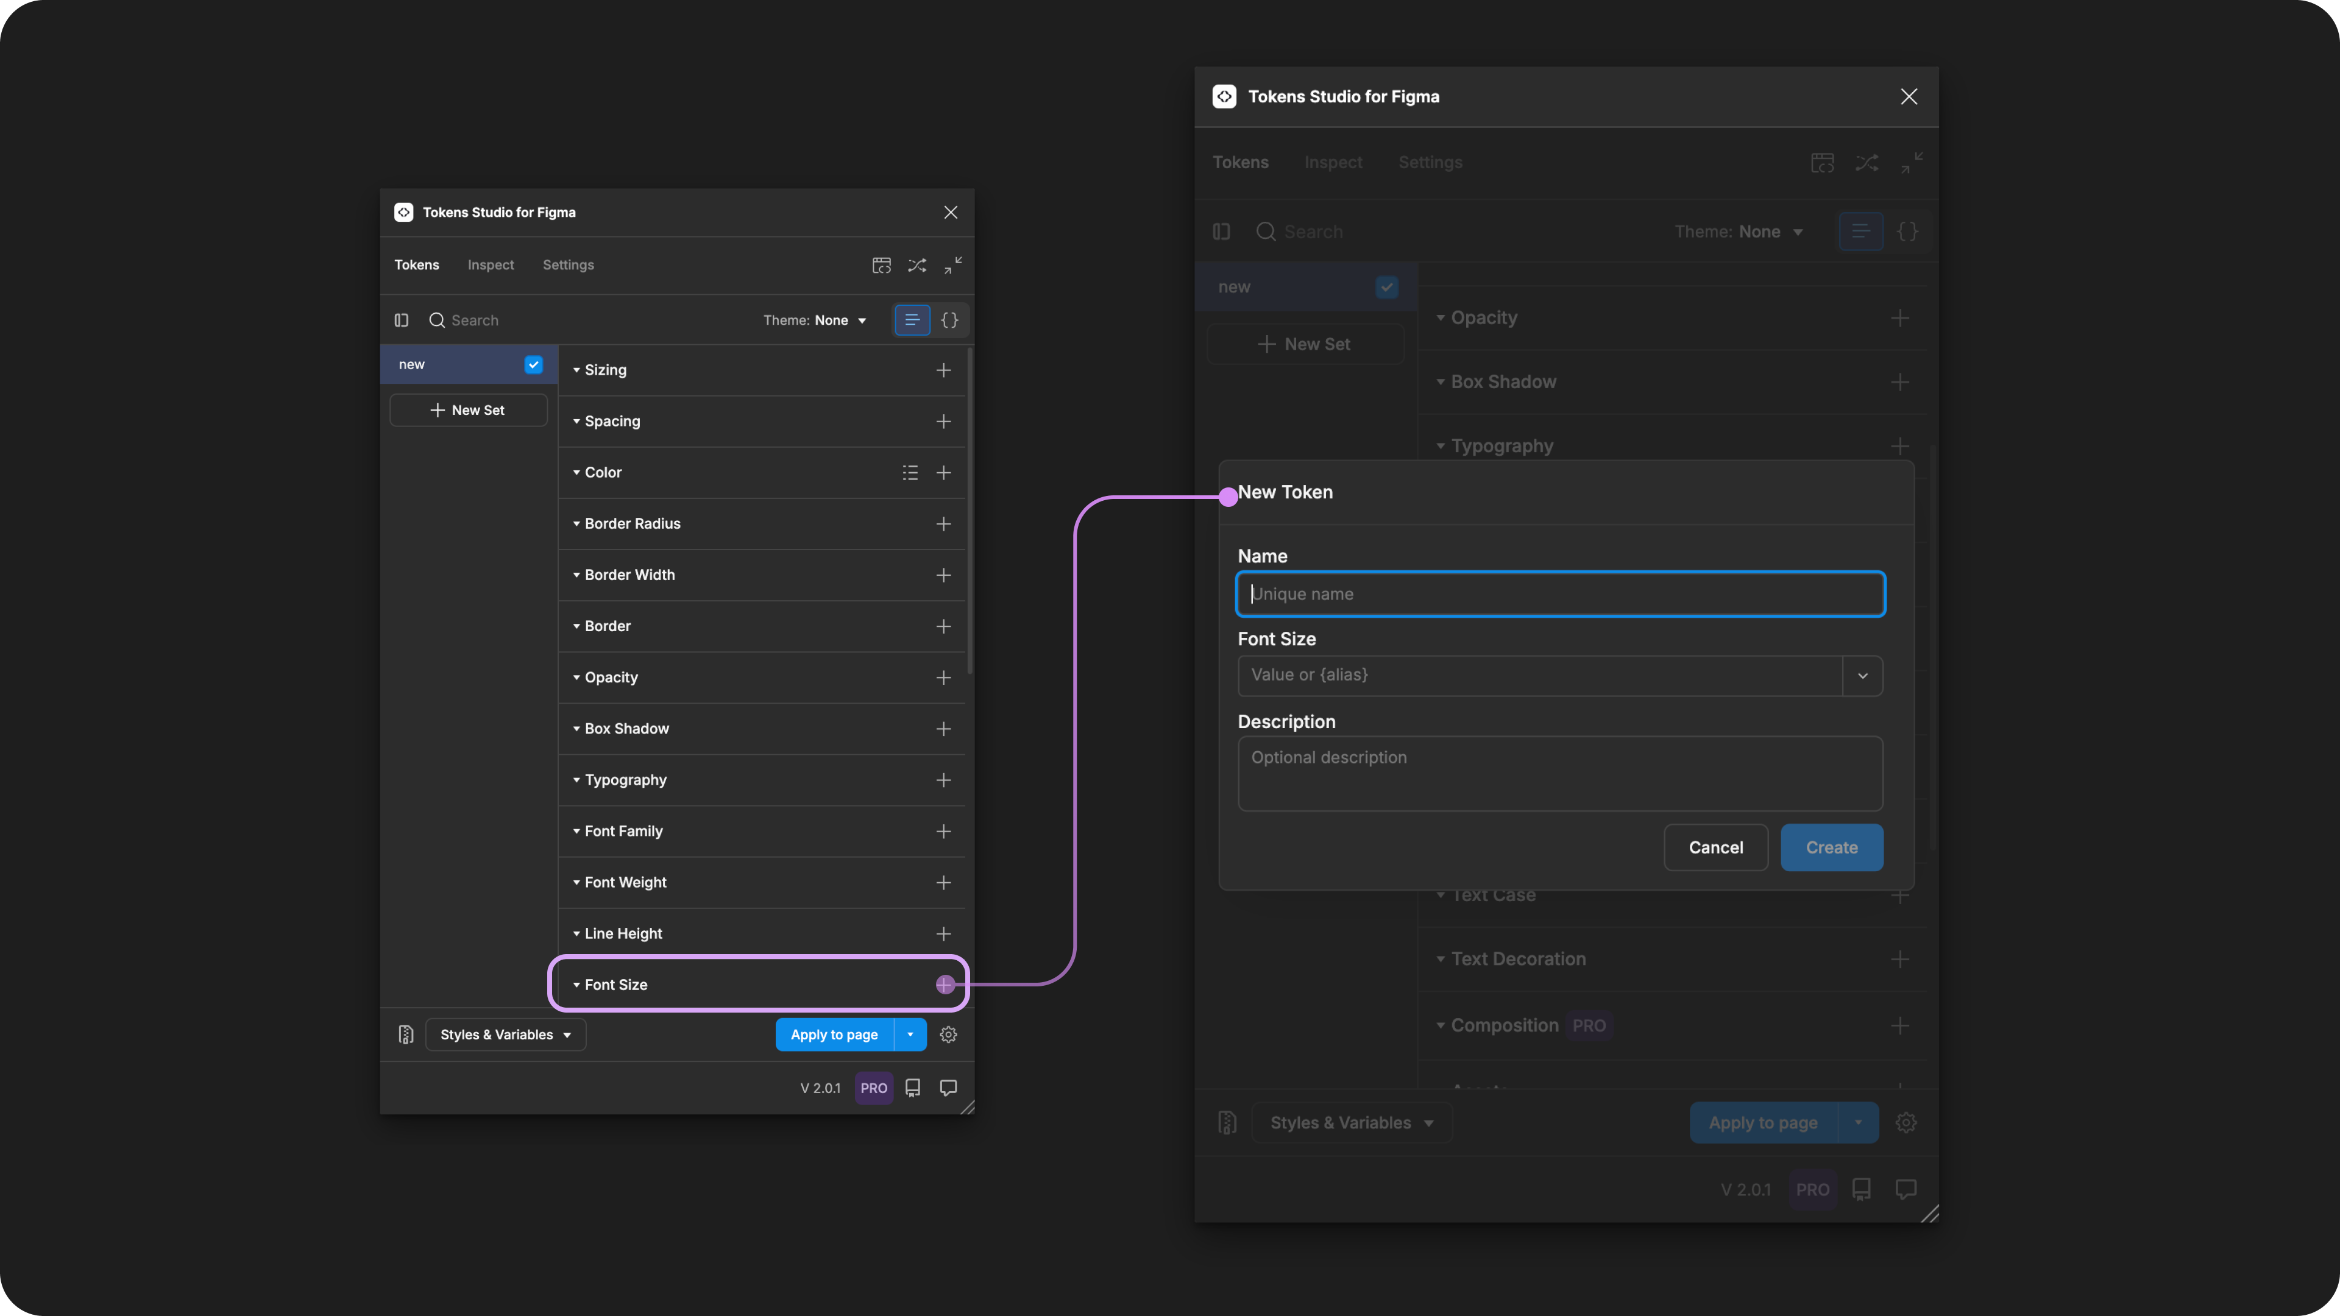Image resolution: width=2340 pixels, height=1316 pixels.
Task: Open Apply to page options arrow in left window
Action: point(910,1035)
